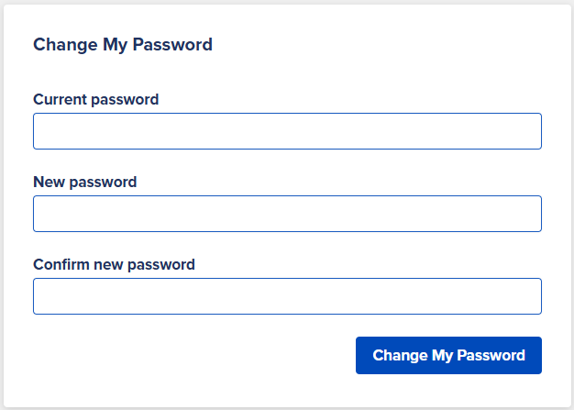Click the "Confirm new password" label text

point(114,265)
